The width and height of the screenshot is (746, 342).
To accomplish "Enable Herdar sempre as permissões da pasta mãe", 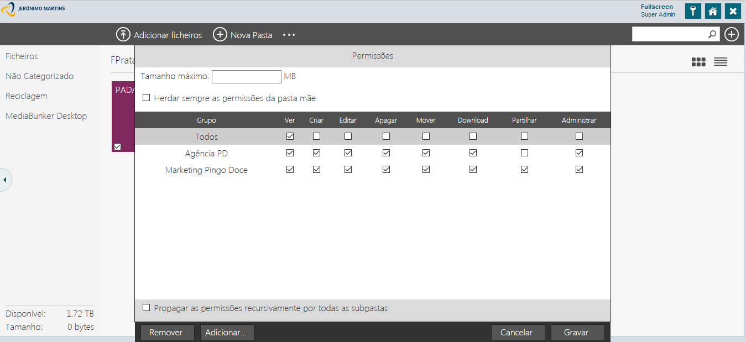I will 147,98.
